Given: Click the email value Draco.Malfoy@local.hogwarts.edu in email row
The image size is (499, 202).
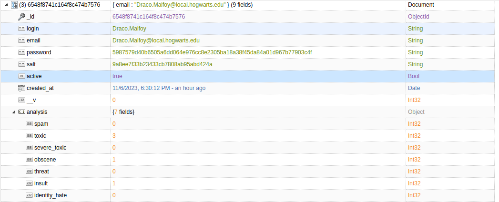Looking at the screenshot, I should click(156, 40).
